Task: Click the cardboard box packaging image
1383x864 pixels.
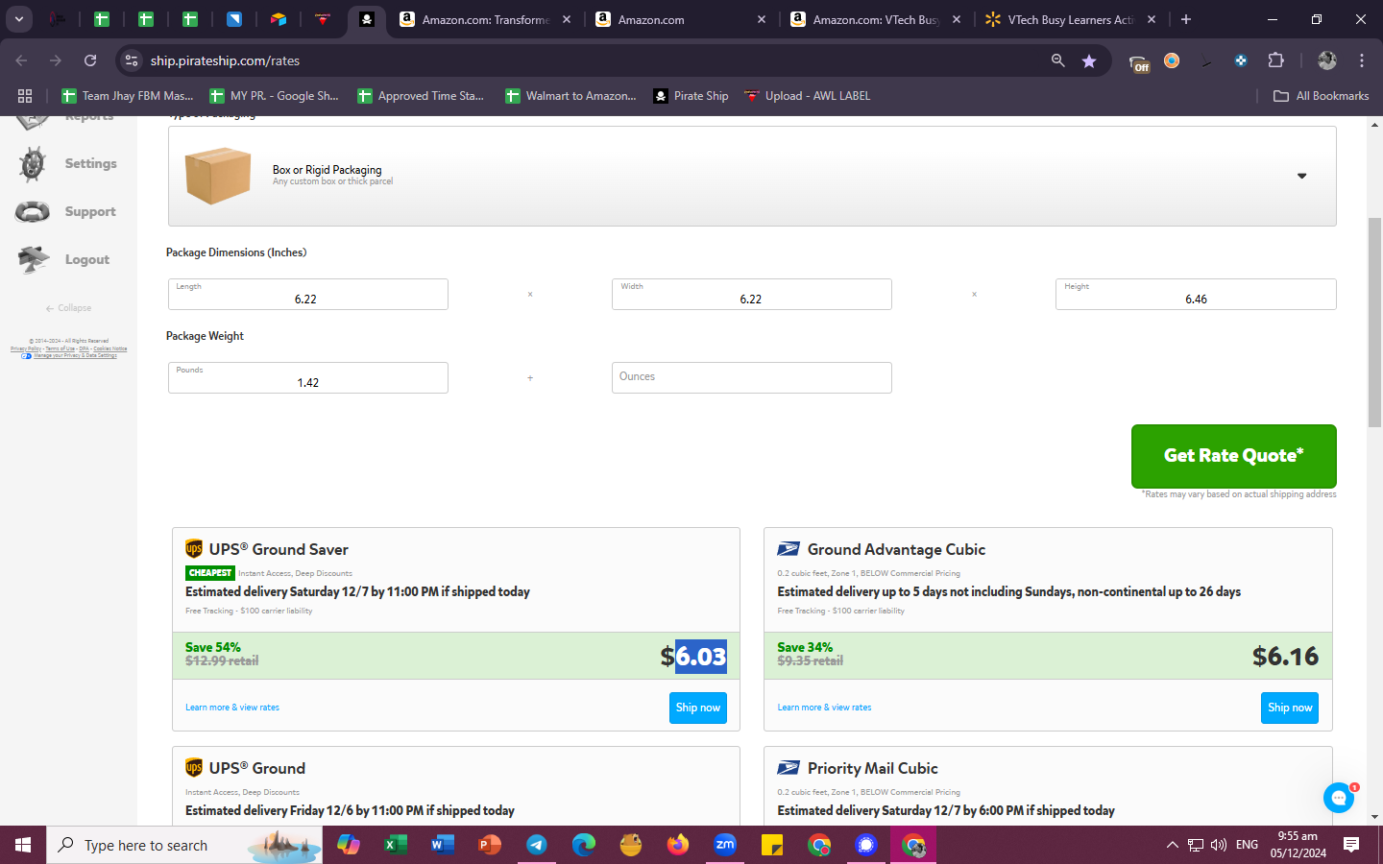Action: [218, 176]
